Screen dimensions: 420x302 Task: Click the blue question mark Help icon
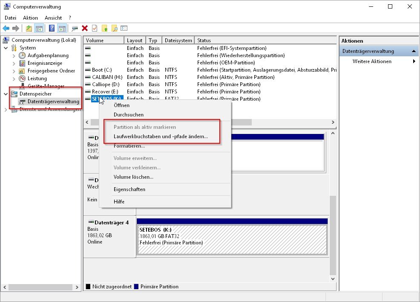click(x=52, y=28)
